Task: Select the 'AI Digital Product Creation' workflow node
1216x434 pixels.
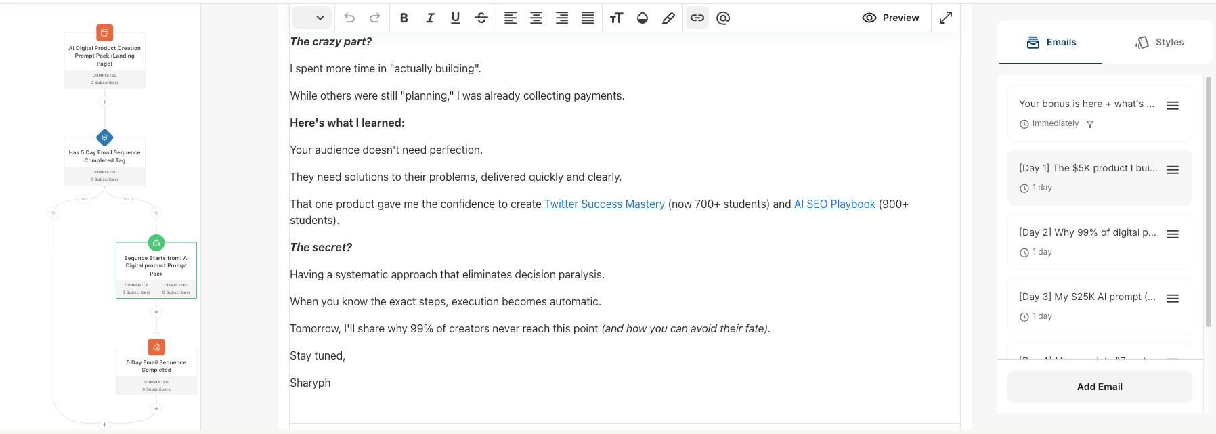Action: click(105, 60)
